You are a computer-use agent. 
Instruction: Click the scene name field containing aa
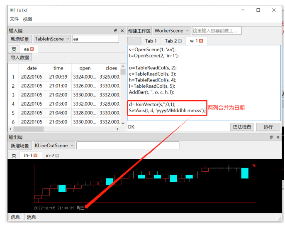tap(95, 39)
